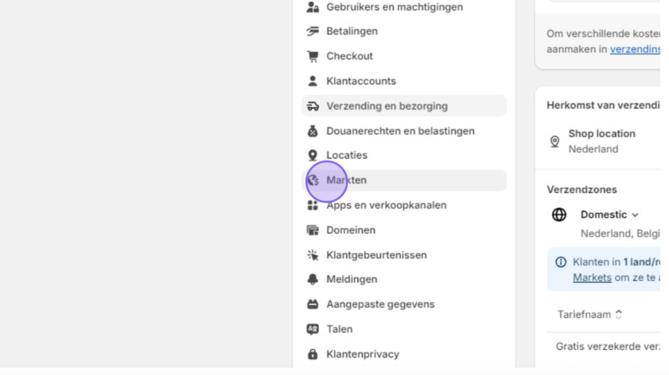Follow the Markets link in info banner
This screenshot has height=375, width=669.
pyautogui.click(x=592, y=278)
